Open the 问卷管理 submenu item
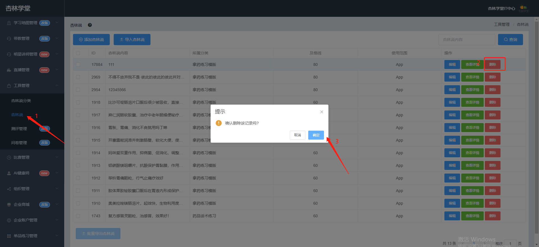This screenshot has height=247, width=539. pyautogui.click(x=19, y=143)
